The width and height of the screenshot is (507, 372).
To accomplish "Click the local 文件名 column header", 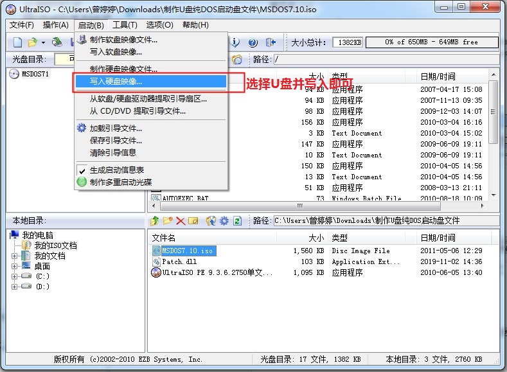I will click(x=213, y=238).
